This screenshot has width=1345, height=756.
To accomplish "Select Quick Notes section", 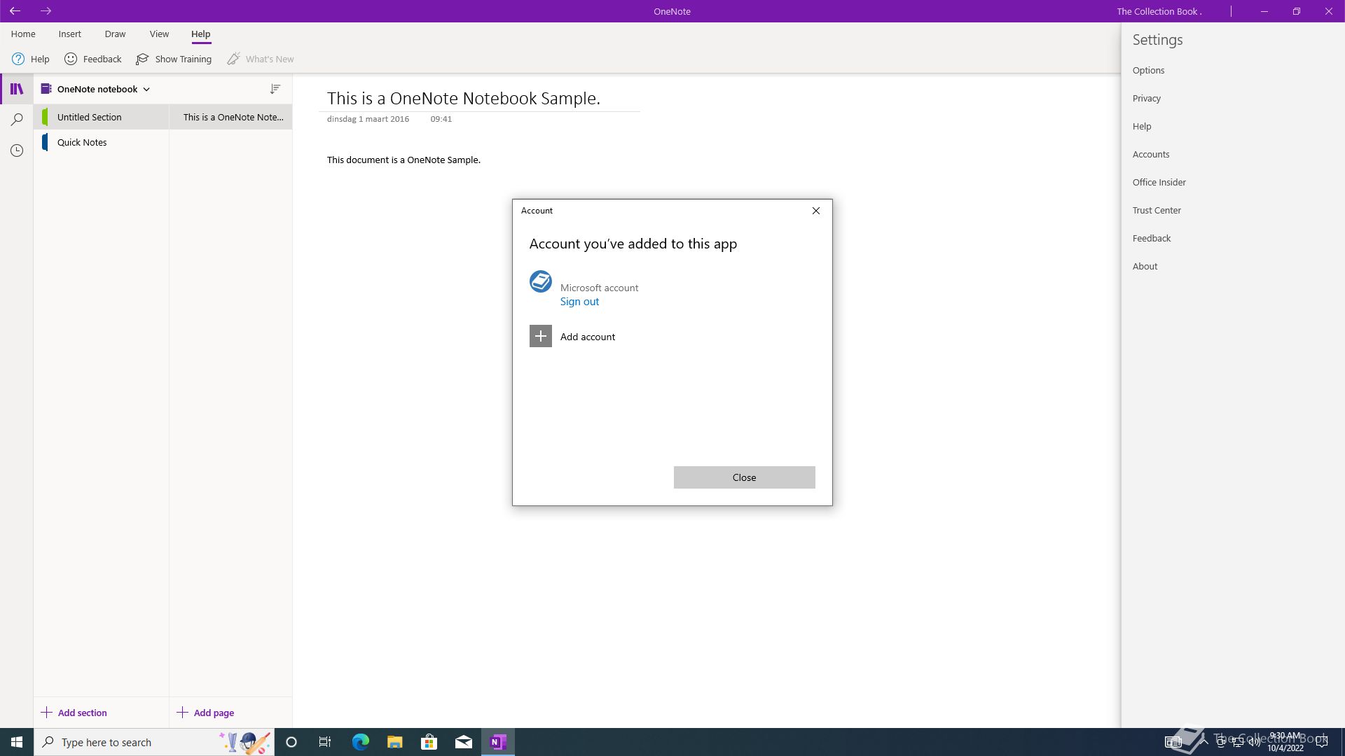I will 102,142.
